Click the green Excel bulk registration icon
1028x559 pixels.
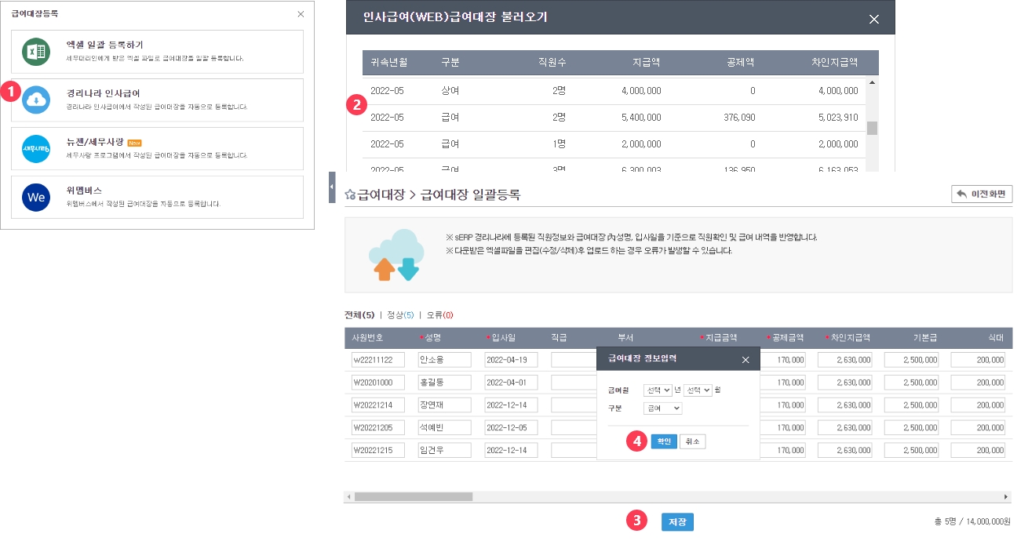click(x=36, y=52)
